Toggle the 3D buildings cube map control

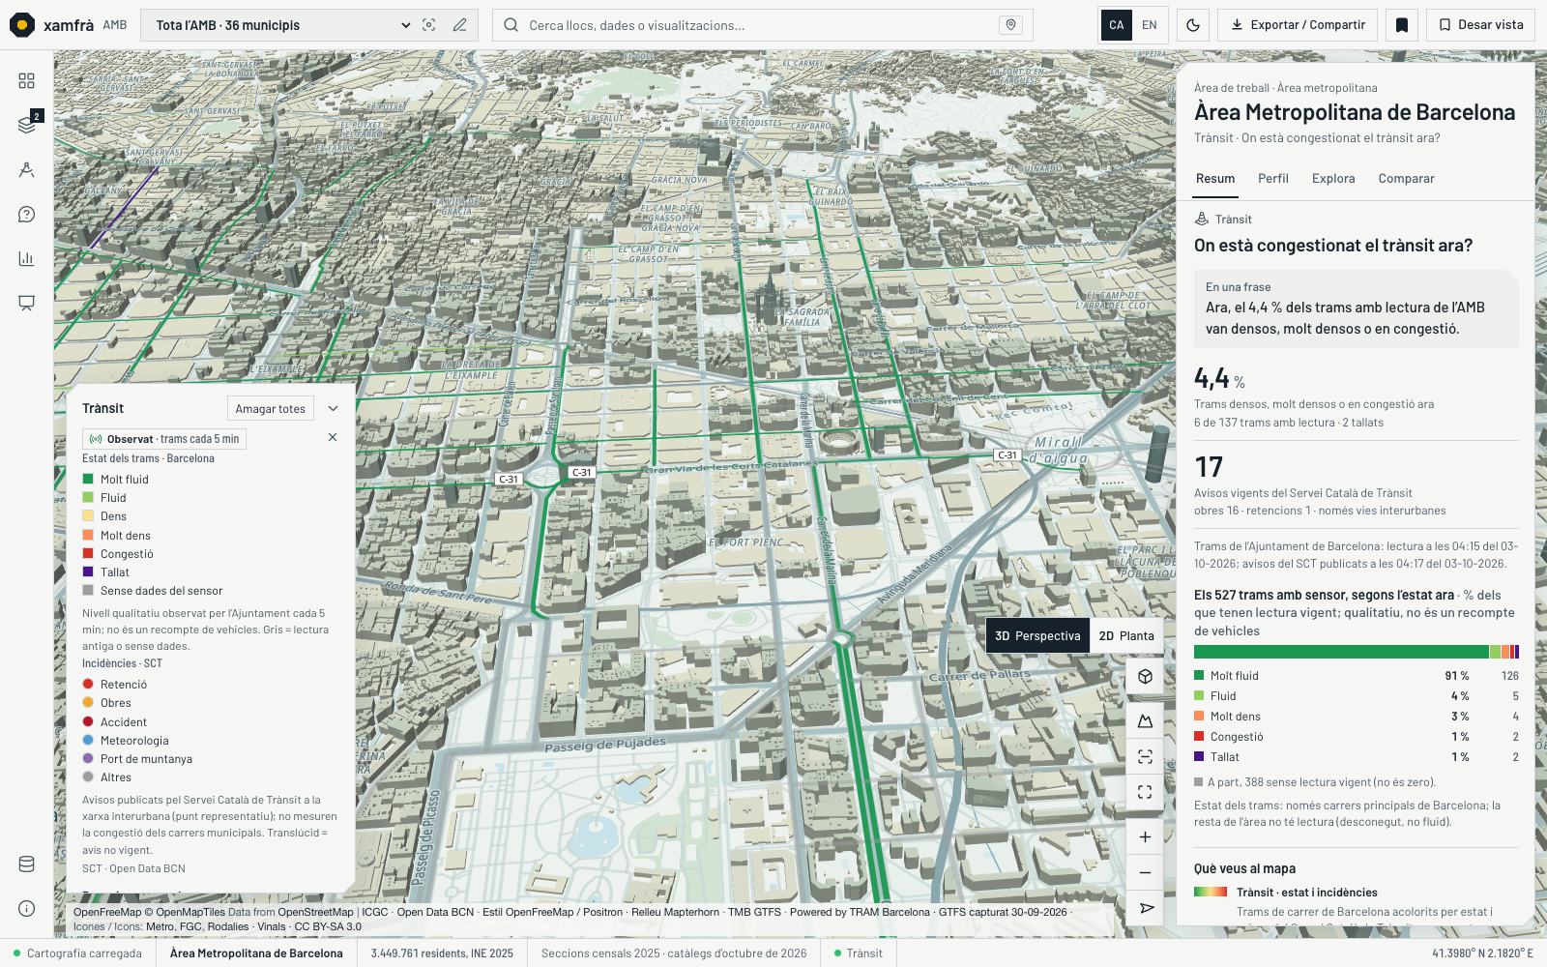point(1145,677)
